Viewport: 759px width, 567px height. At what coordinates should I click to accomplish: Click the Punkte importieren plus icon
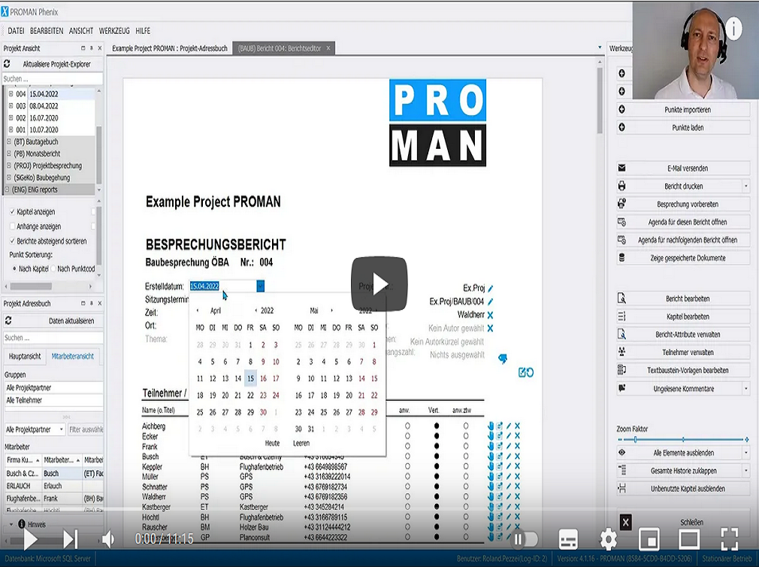point(621,110)
